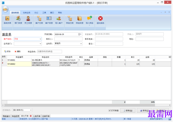The width and height of the screenshot is (177, 122).
Task: Select the 基础数据 ribbon tab
Action: tap(15, 13)
